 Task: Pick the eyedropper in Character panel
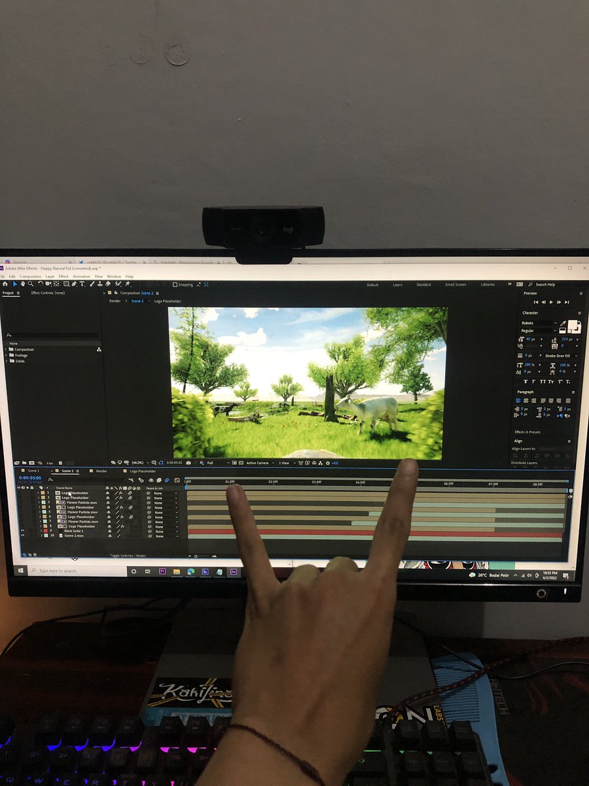tap(562, 324)
